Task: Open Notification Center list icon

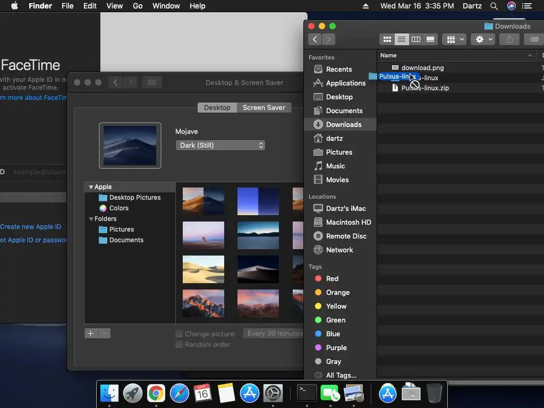Action: tap(527, 6)
